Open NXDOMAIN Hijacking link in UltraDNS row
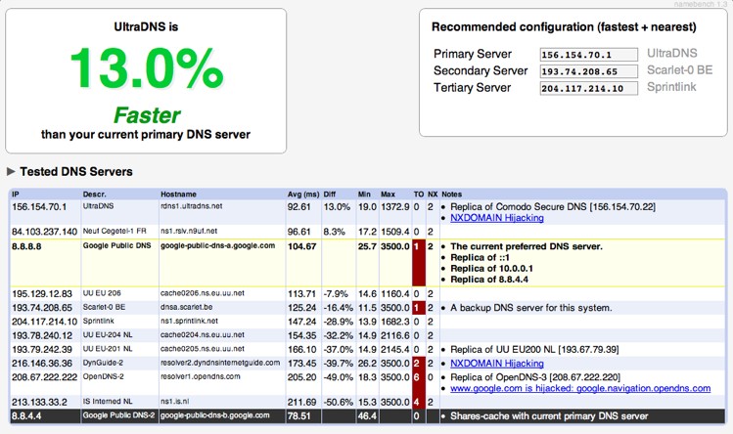733x434 pixels. (497, 218)
